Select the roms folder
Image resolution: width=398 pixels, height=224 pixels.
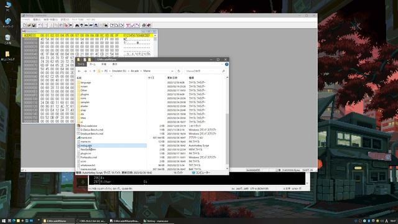(x=83, y=98)
